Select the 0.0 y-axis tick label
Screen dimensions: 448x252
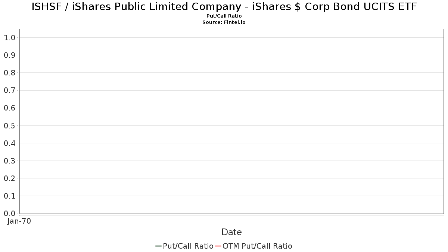coord(9,214)
